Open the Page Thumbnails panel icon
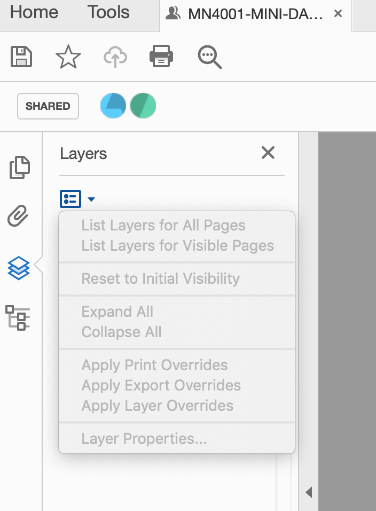 [x=19, y=167]
